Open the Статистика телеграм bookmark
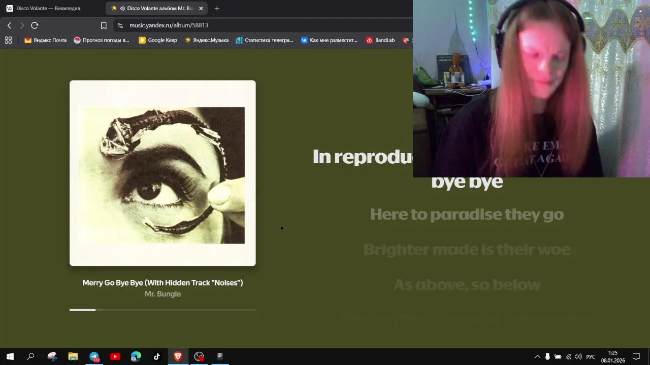The height and width of the screenshot is (365, 650). (x=264, y=40)
